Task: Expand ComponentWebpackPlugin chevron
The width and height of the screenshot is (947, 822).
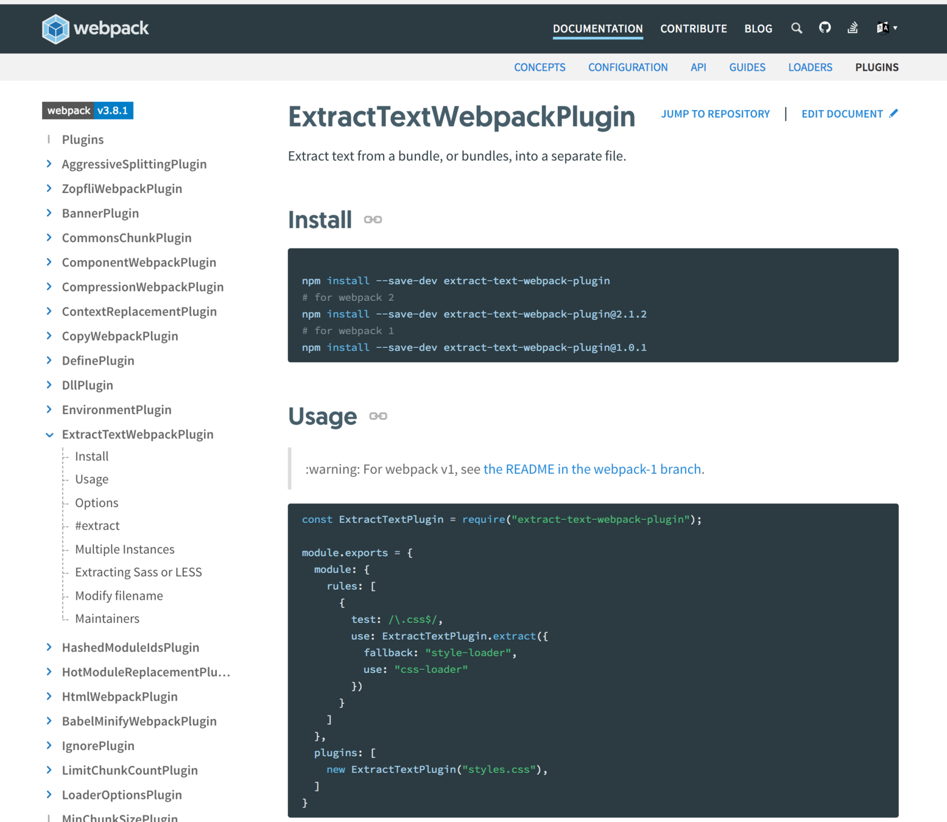Action: pos(49,262)
